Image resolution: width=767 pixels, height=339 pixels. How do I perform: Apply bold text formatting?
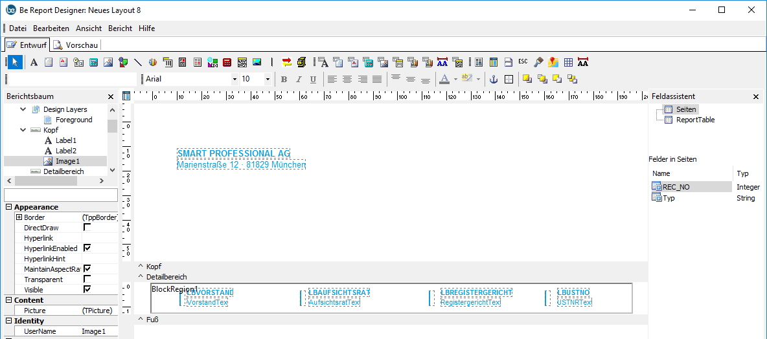284,79
